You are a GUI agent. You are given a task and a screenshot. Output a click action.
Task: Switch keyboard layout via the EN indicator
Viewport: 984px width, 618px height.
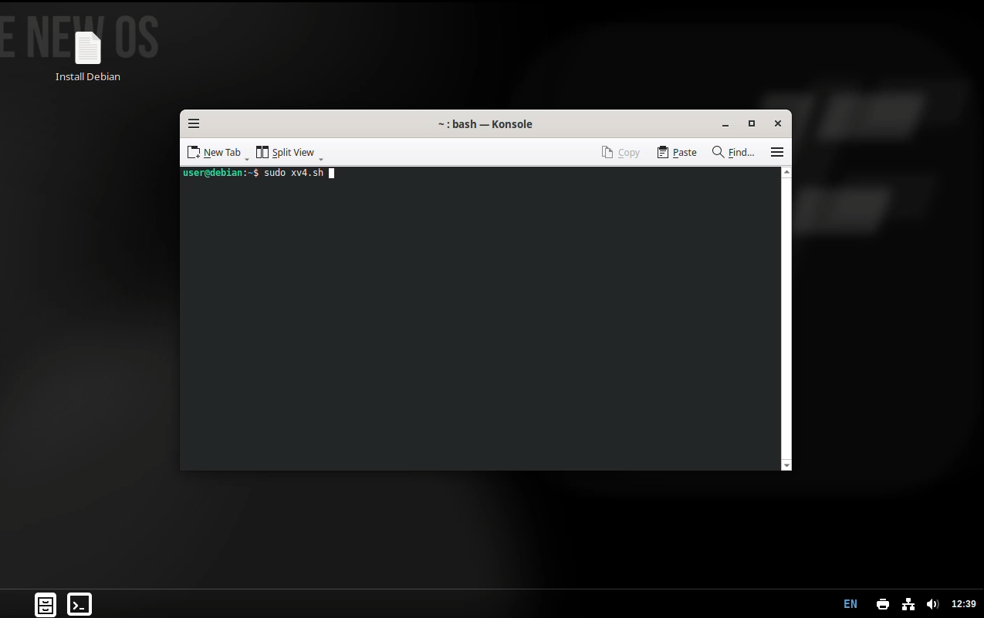[850, 604]
